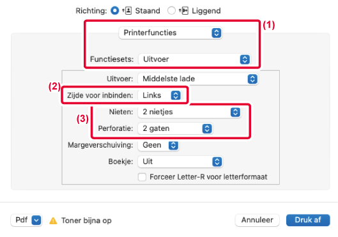Click the yellow toner warning triangle icon

[x=53, y=220]
